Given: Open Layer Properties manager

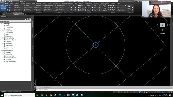Looking at the screenshot, I should [104, 8].
